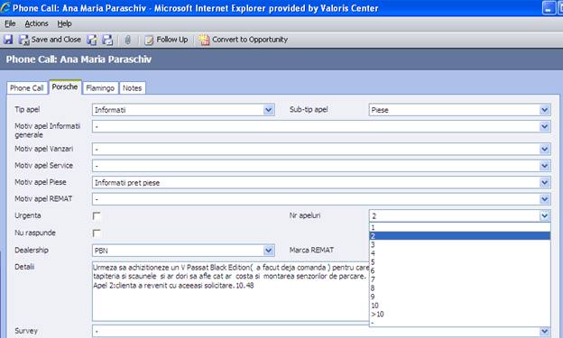Select option 5 in Nr apeluri list

(x=459, y=262)
